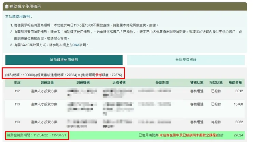Select year 112 cell in first row

17,91
